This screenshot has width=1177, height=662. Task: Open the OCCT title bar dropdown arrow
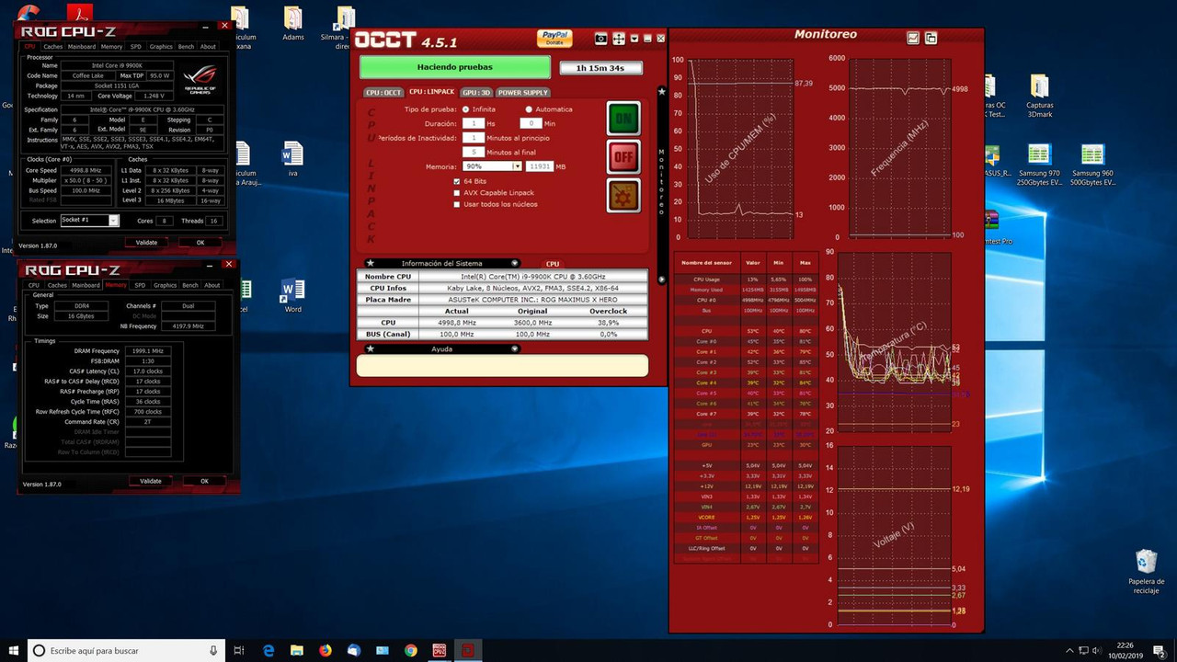coord(634,39)
